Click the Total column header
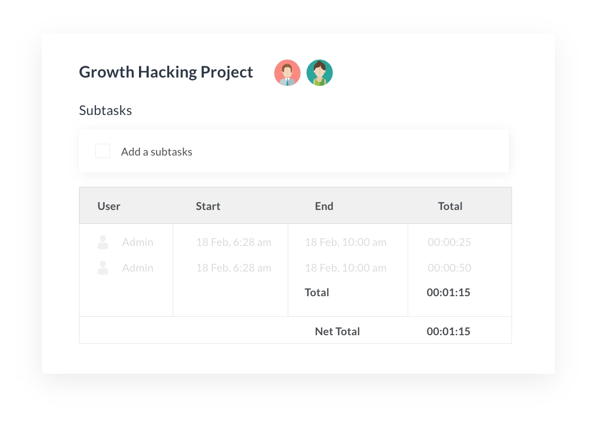 pos(450,206)
